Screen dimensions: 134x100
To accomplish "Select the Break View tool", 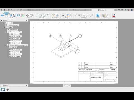I will tap(18, 15).
